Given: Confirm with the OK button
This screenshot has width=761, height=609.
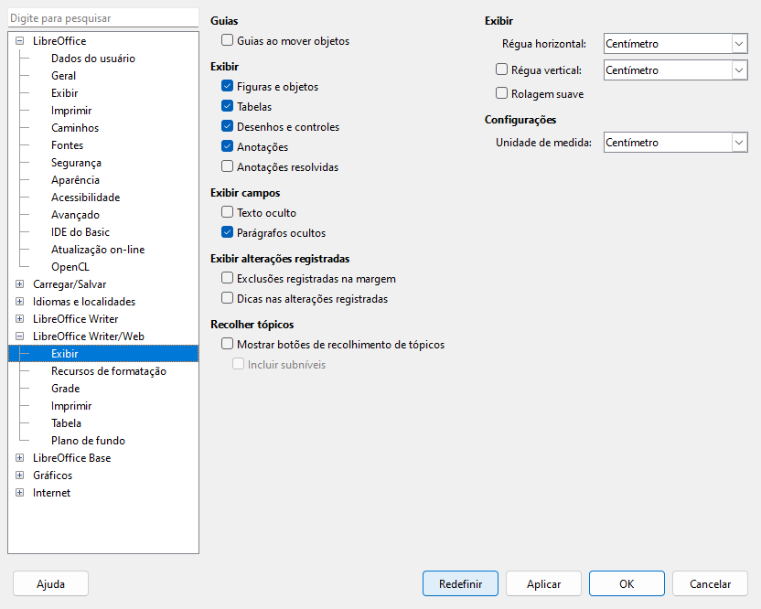Looking at the screenshot, I should click(627, 583).
